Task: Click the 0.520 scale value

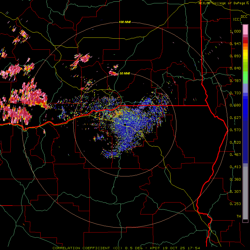Action: point(235,142)
